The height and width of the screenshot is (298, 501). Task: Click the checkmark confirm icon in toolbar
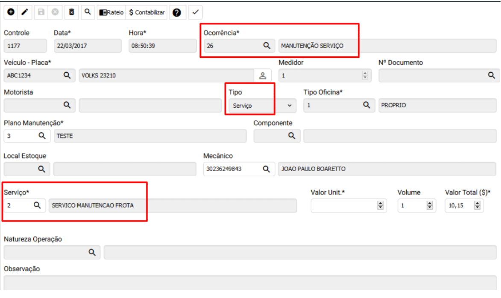(195, 12)
